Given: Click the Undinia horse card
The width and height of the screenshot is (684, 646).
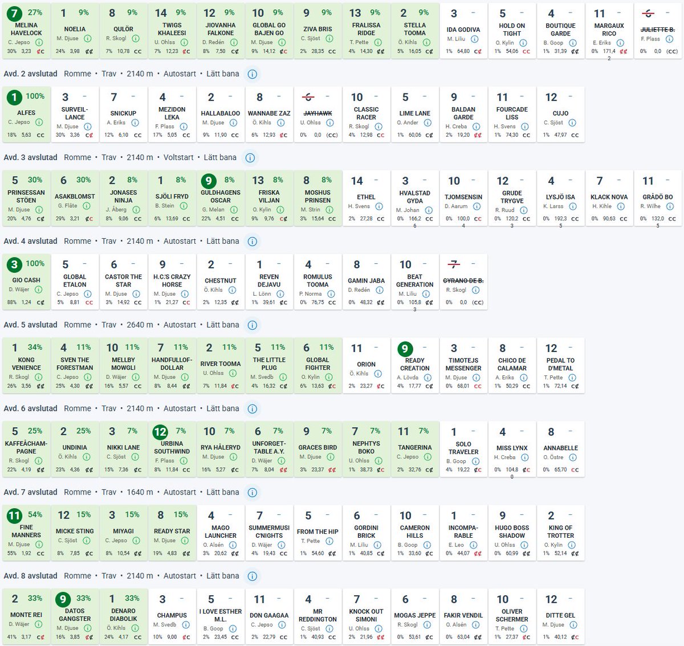Looking at the screenshot, I should click(75, 448).
